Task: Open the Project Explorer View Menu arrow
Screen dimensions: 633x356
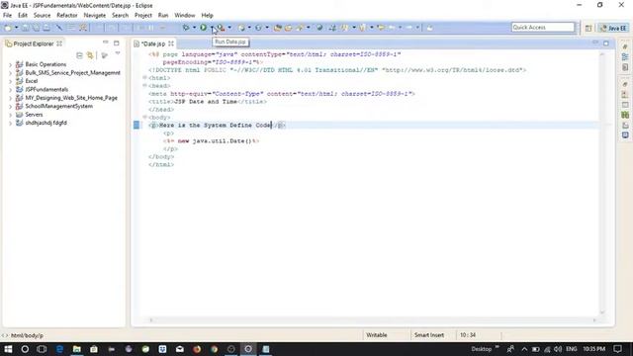Action: (x=118, y=53)
